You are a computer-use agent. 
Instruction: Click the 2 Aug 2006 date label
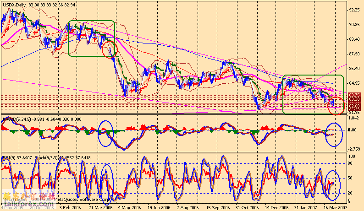[x=188, y=207]
